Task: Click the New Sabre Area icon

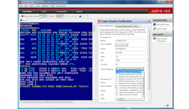Action: point(22,16)
